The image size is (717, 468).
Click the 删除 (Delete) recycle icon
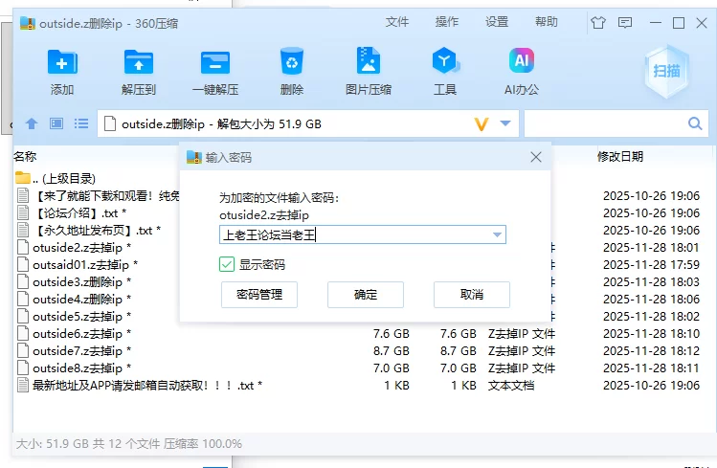pyautogui.click(x=292, y=63)
